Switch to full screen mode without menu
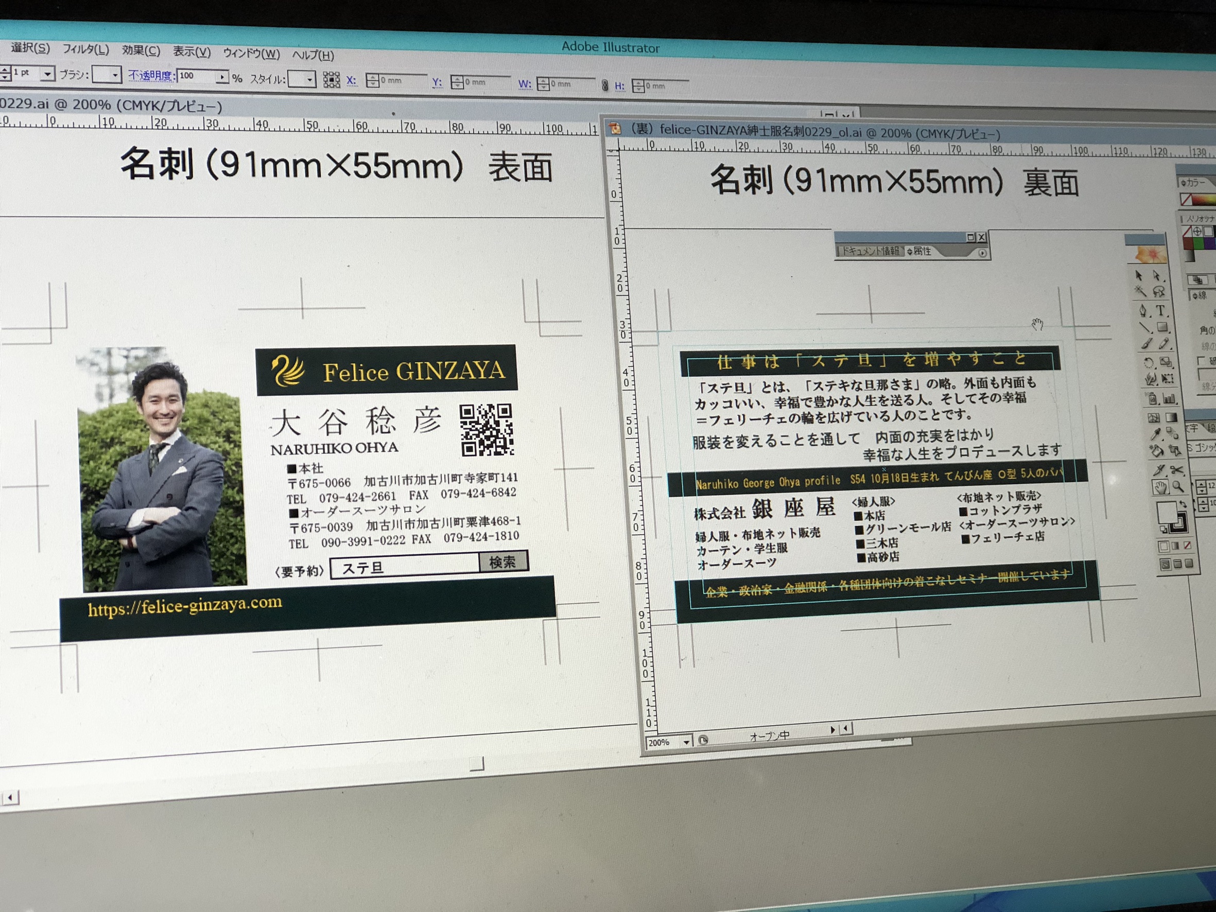Image resolution: width=1216 pixels, height=912 pixels. [1189, 564]
